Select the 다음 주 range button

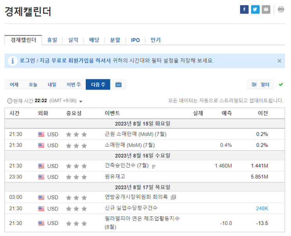[98, 85]
